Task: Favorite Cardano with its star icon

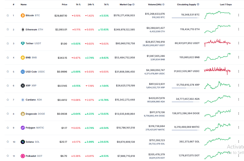Action: pyautogui.click(x=8, y=100)
